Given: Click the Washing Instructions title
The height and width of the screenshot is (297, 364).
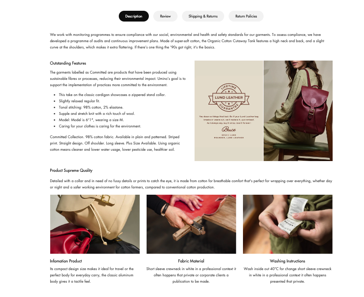Looking at the screenshot, I should pos(287,261).
